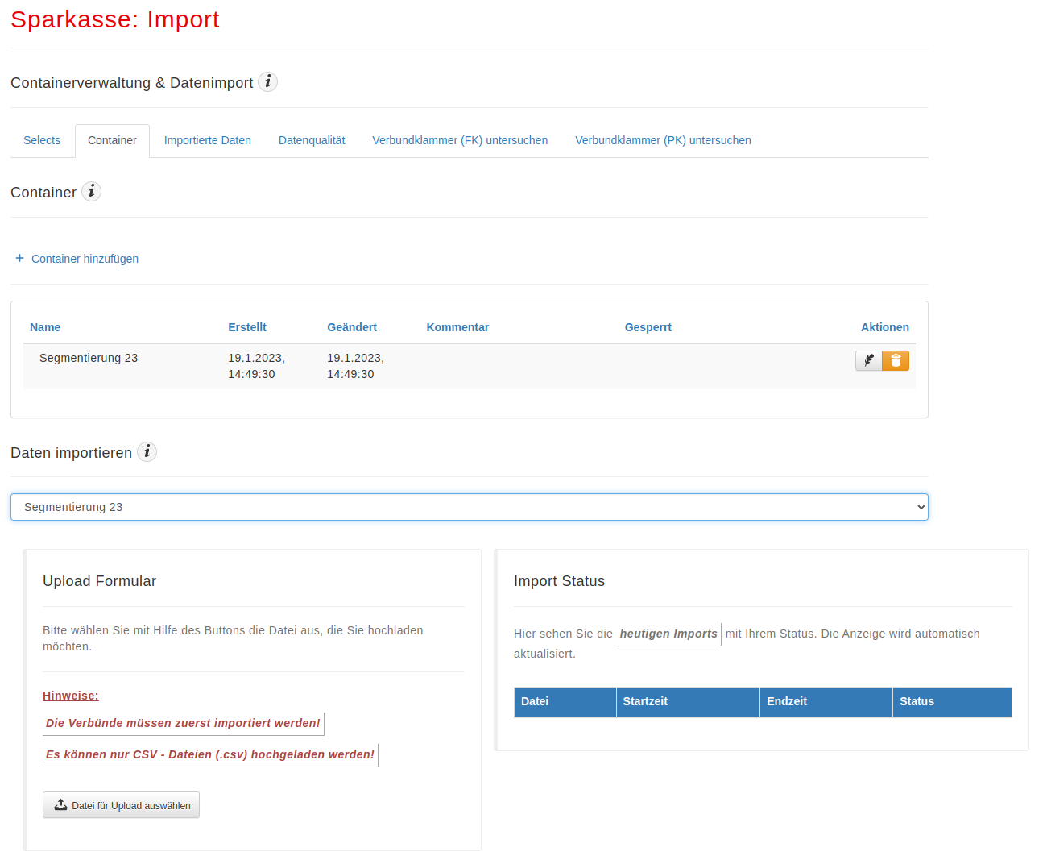Sort table by Geändert column

click(x=352, y=327)
